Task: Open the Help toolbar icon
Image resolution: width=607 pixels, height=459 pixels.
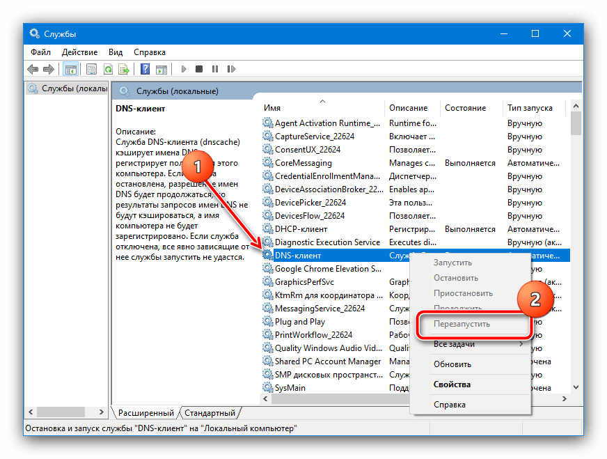Action: click(145, 70)
